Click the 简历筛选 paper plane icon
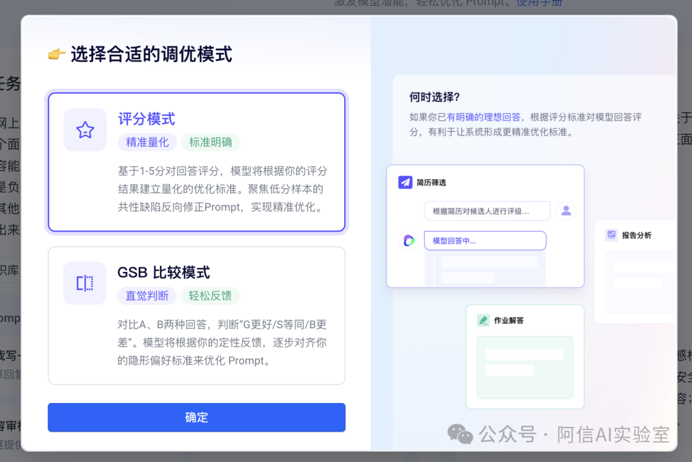The image size is (692, 462). point(405,182)
